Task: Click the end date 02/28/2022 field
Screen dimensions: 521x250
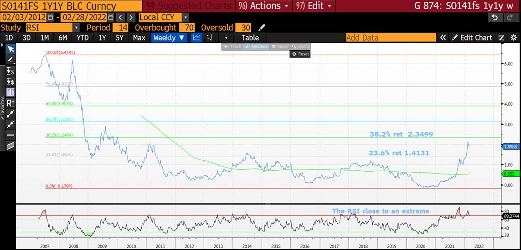Action: click(84, 17)
